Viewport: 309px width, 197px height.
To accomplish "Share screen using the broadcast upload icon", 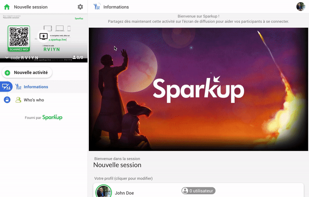I will point(44,36).
